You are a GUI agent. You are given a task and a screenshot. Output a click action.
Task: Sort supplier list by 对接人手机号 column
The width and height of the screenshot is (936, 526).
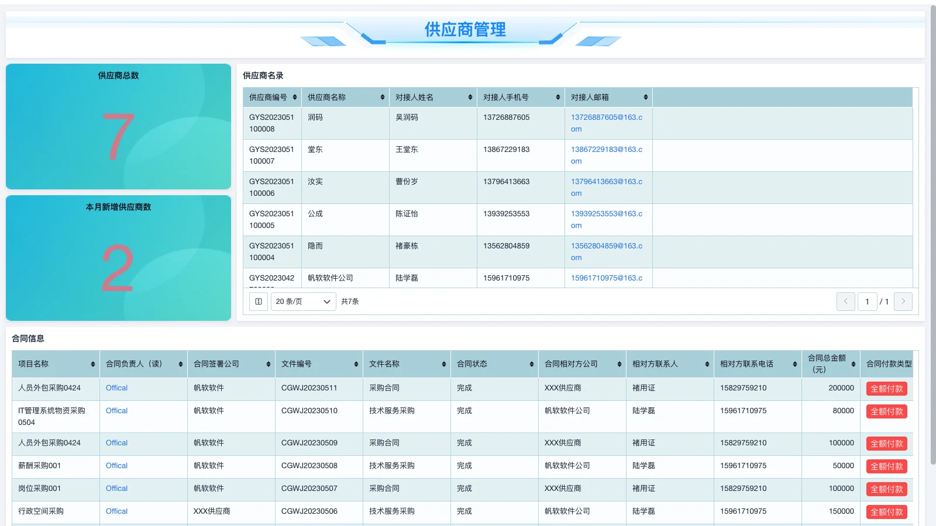pos(558,98)
